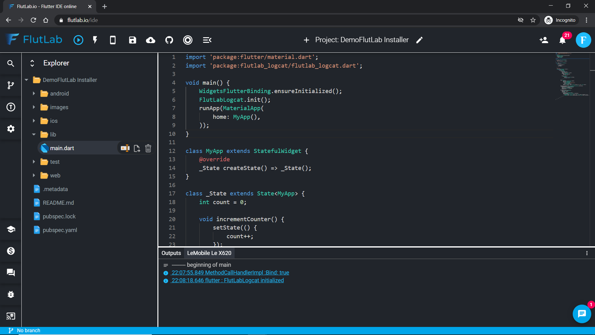Viewport: 595px width, 335px height.
Task: Click the cast screen icon in sidebar
Action: coord(11,316)
